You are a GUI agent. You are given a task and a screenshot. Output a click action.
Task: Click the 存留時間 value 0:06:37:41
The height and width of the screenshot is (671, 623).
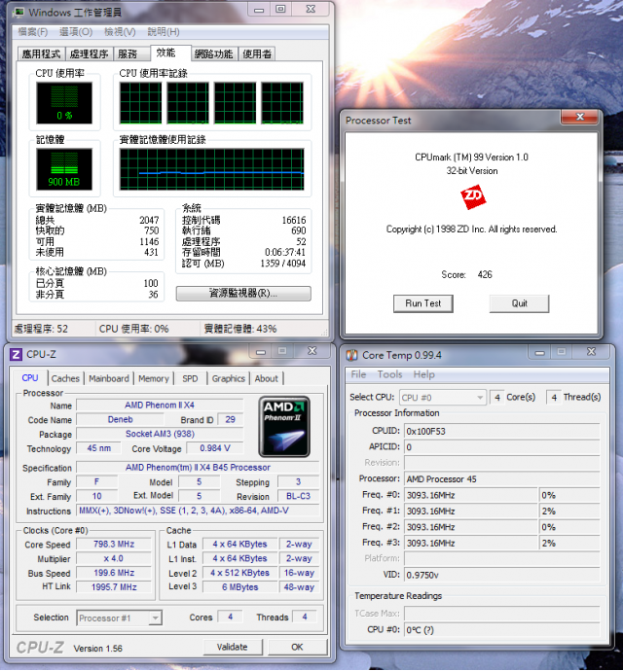pyautogui.click(x=285, y=252)
